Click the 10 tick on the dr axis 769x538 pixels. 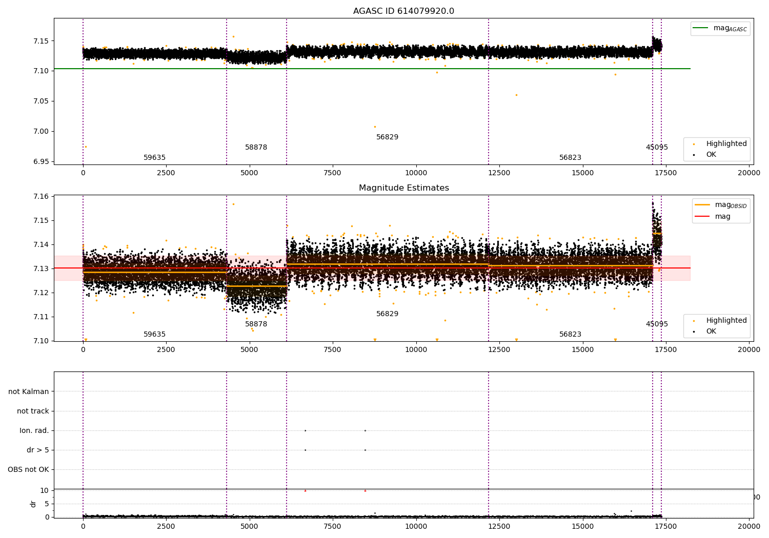[x=45, y=490]
